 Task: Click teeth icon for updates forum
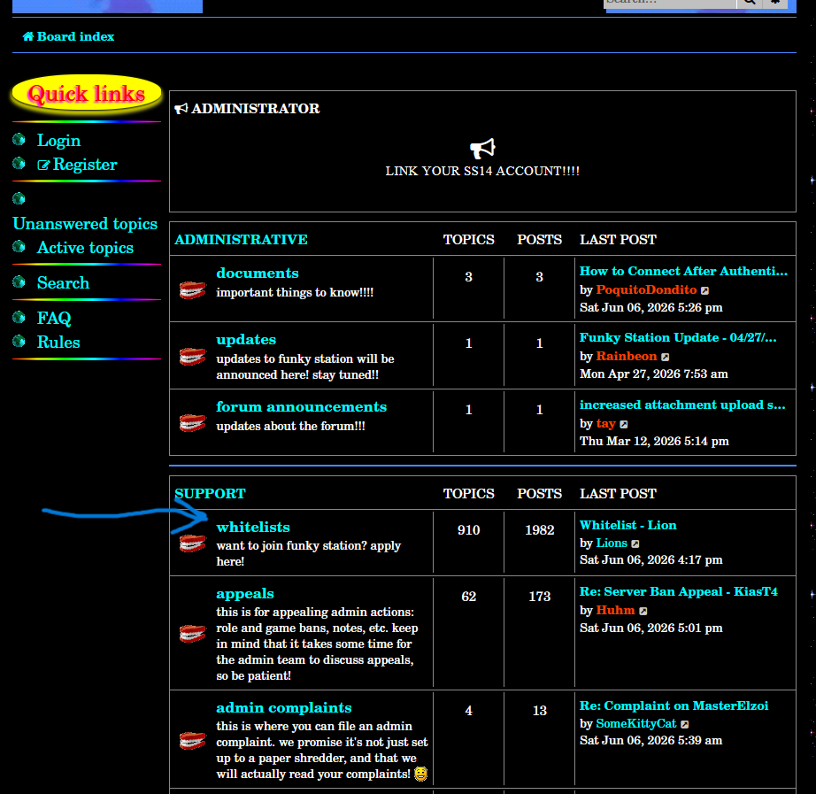tap(192, 356)
